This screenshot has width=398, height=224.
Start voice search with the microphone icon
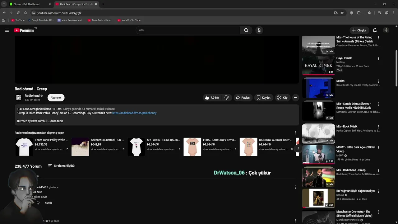pyautogui.click(x=259, y=30)
